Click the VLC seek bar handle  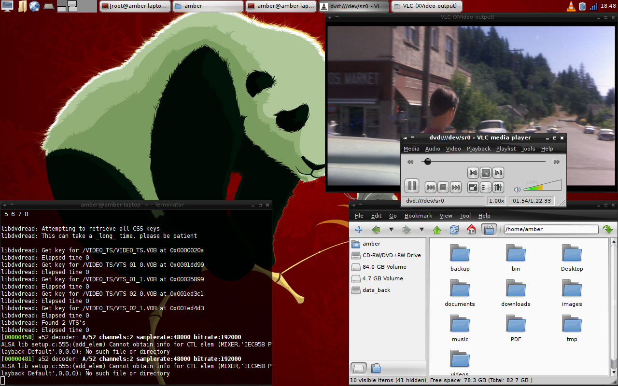click(x=428, y=162)
